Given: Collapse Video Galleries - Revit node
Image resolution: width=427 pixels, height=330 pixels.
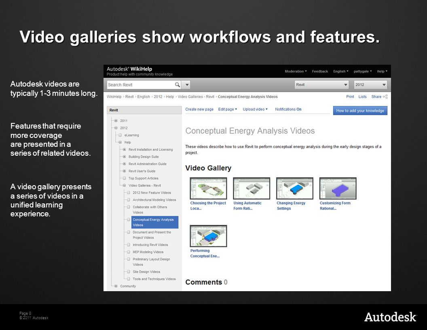Looking at the screenshot, I should pos(124,185).
